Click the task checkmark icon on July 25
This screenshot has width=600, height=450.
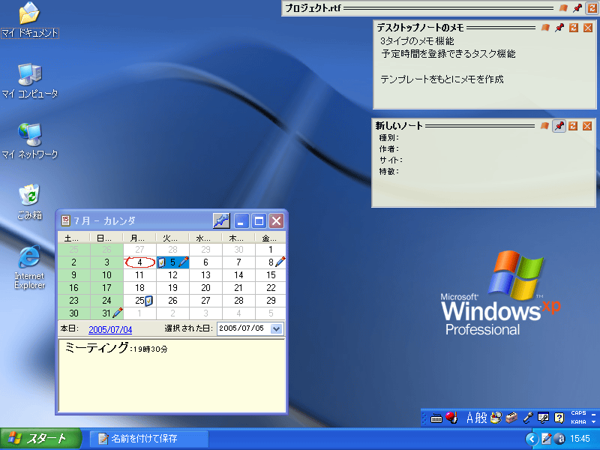(x=148, y=301)
